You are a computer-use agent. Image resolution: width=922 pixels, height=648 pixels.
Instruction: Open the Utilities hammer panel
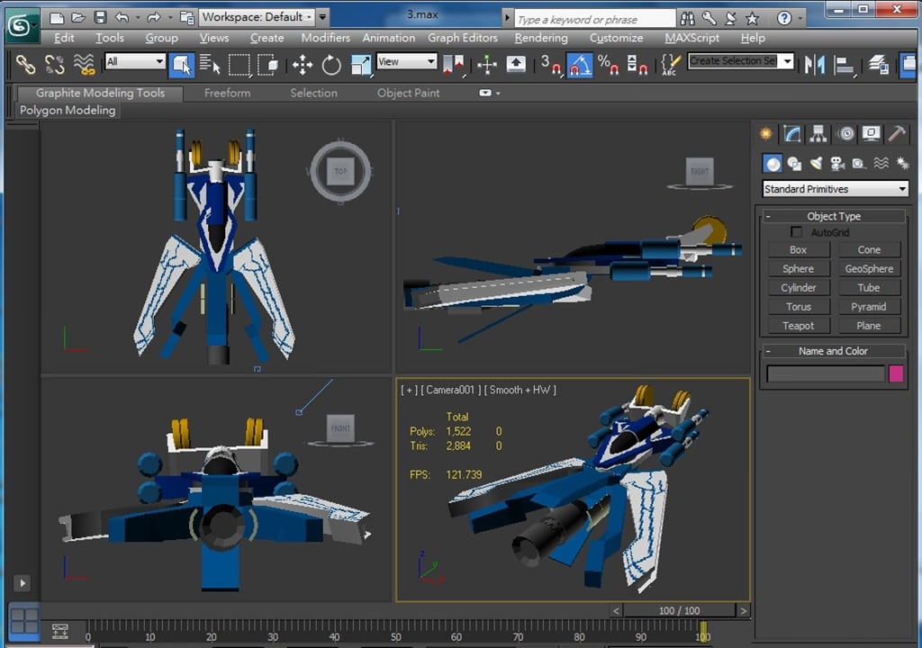(x=897, y=134)
